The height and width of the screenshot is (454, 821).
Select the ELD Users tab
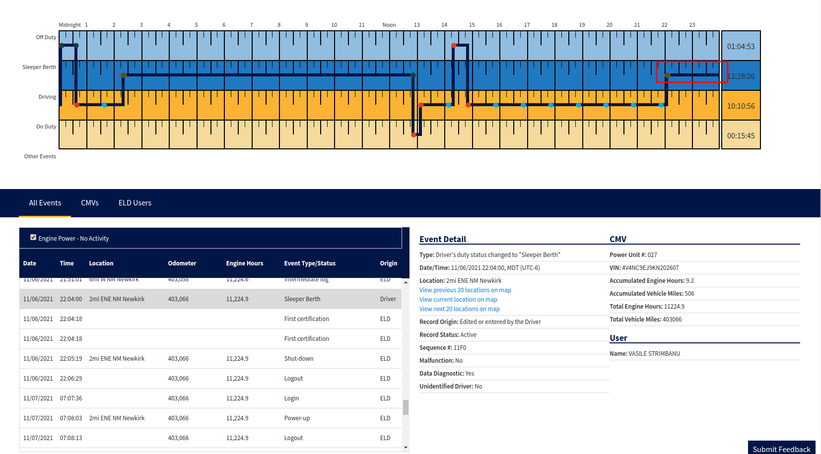(135, 203)
